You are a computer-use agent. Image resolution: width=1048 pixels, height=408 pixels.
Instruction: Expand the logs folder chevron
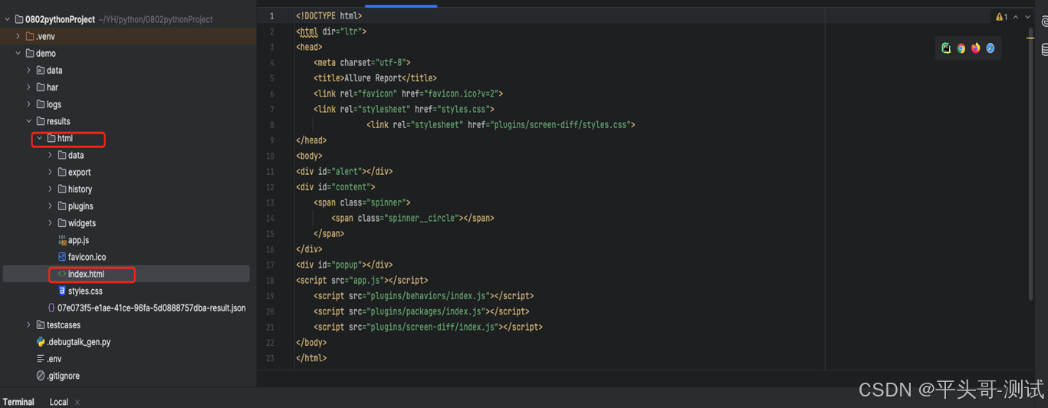pos(29,104)
